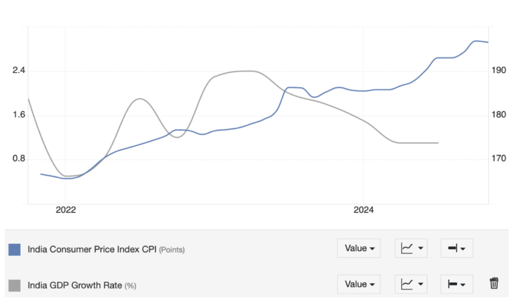Screen dimensions: 516x303
Task: Click the gray GDP Growth Rate swatch
Action: click(x=15, y=285)
